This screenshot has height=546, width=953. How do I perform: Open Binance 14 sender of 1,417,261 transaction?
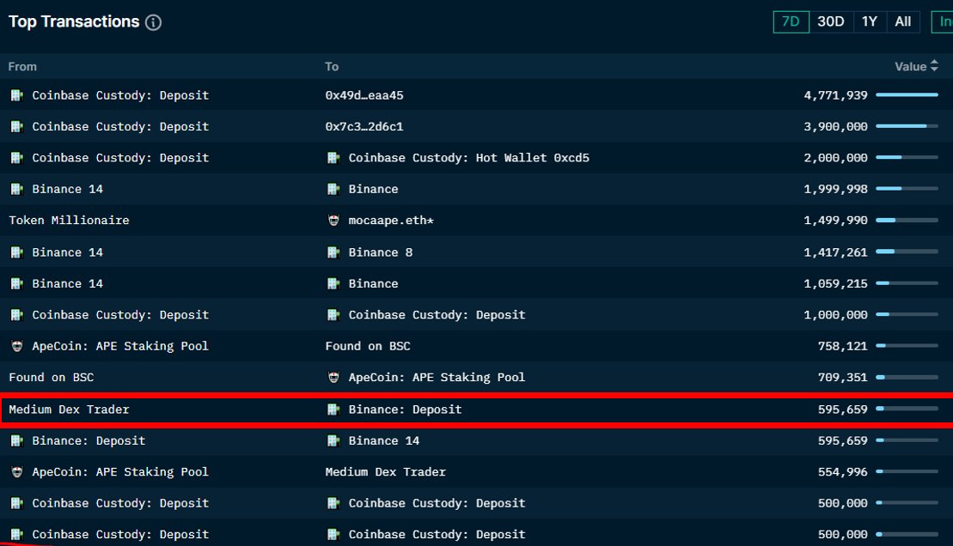tap(68, 252)
